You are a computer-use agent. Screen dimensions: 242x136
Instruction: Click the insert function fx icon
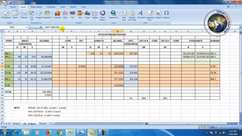[x=41, y=27]
